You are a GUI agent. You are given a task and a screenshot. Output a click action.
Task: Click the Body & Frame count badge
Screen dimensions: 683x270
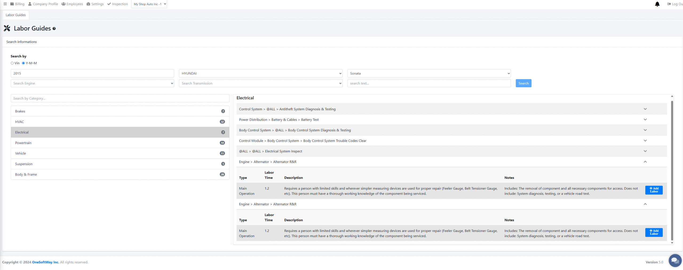tap(222, 174)
